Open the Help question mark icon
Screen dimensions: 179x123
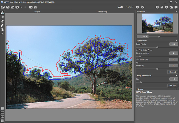click(162, 7)
